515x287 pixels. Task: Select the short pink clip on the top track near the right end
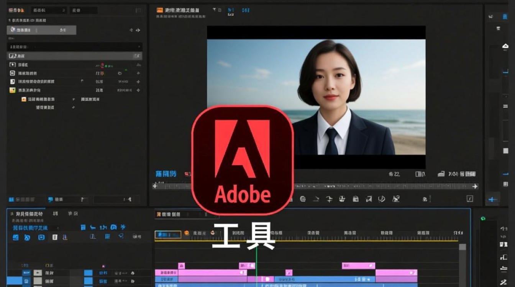click(x=358, y=266)
